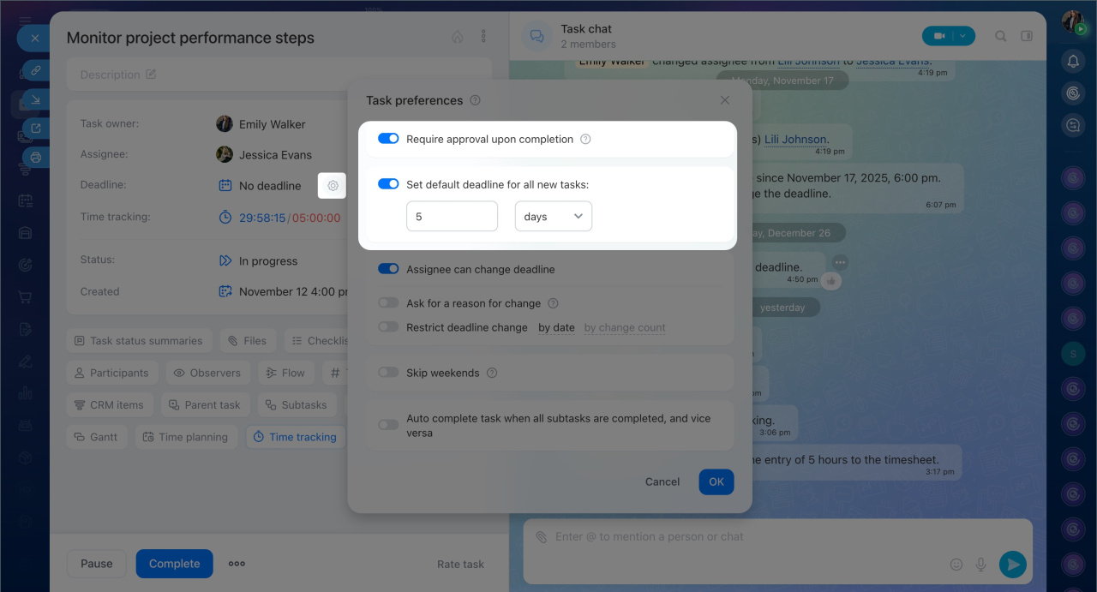Enable the Skip weekends toggle
The image size is (1097, 592).
tap(388, 373)
